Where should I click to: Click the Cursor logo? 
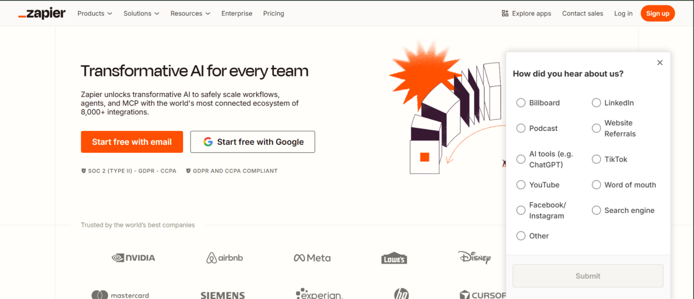[483, 295]
